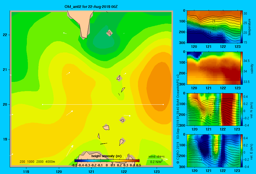Screen dimensions: 256x174
Task: Click the latitude label 21 on map
Action: [5, 70]
